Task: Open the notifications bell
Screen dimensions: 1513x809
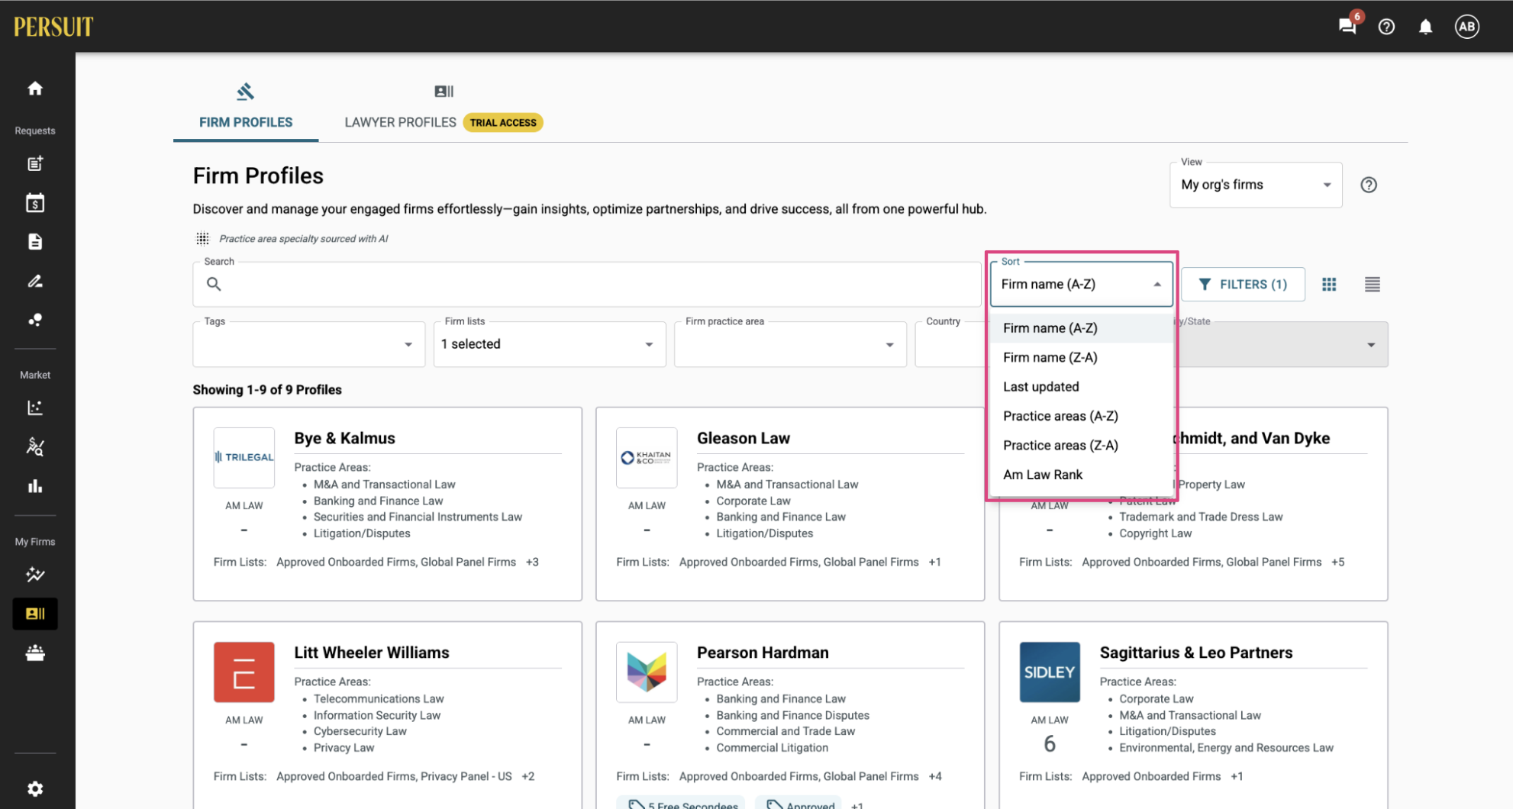Action: pos(1425,27)
